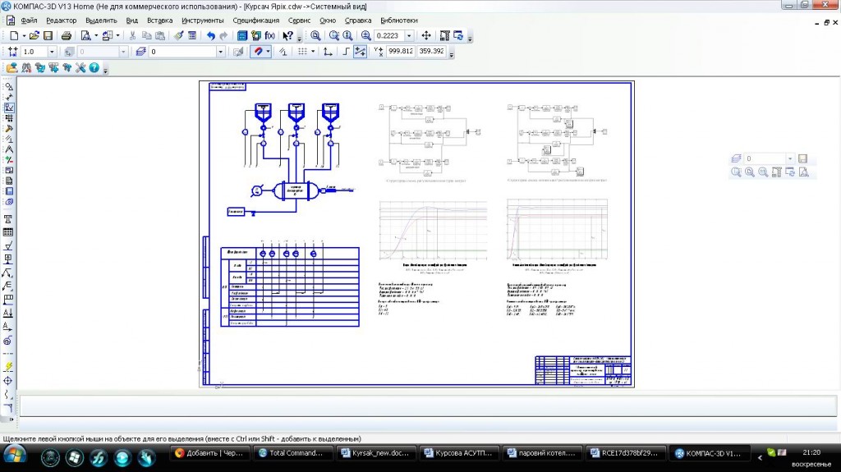Select the surface roughness symbol tool
The image size is (841, 472).
pos(8,246)
